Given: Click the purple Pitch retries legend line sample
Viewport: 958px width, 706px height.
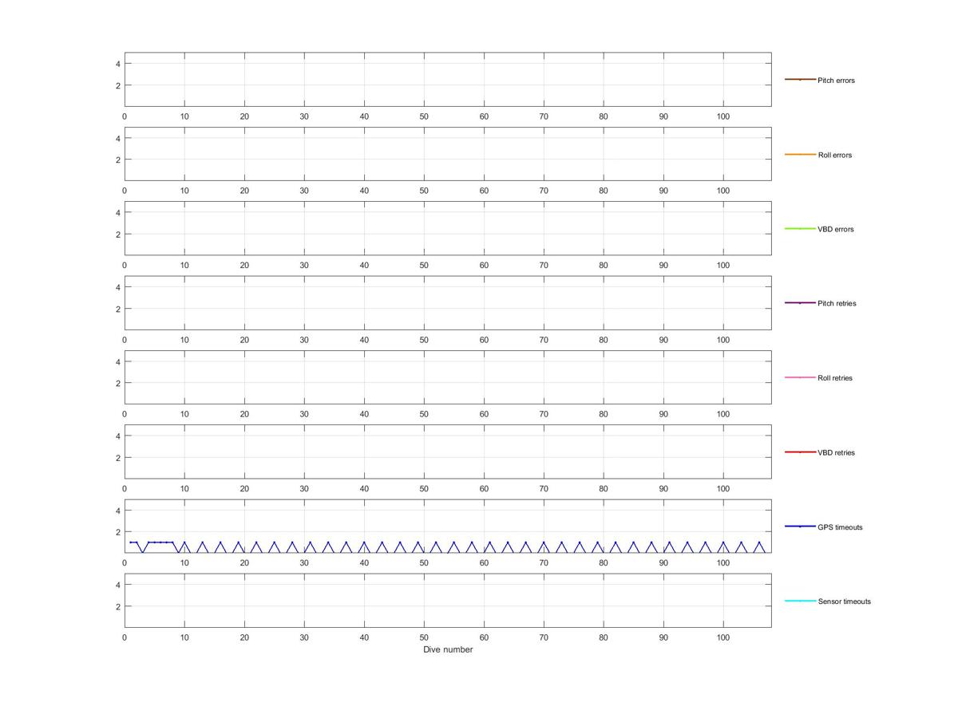Looking at the screenshot, I should point(800,303).
